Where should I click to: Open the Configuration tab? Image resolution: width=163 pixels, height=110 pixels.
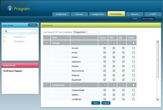(x=98, y=14)
